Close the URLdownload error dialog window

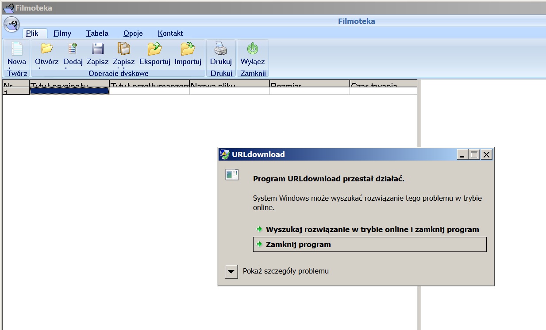486,154
